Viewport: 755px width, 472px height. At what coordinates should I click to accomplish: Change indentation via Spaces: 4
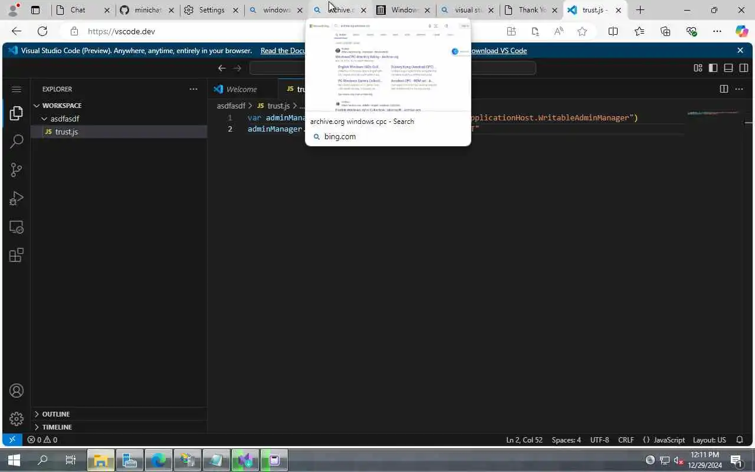(566, 440)
